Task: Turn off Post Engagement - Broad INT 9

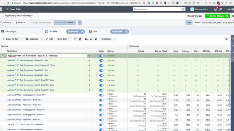Action: coord(101,95)
